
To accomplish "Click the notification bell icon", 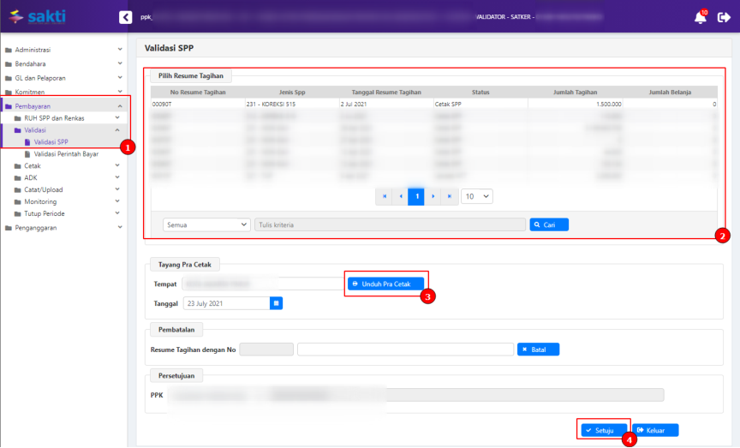I will click(700, 17).
